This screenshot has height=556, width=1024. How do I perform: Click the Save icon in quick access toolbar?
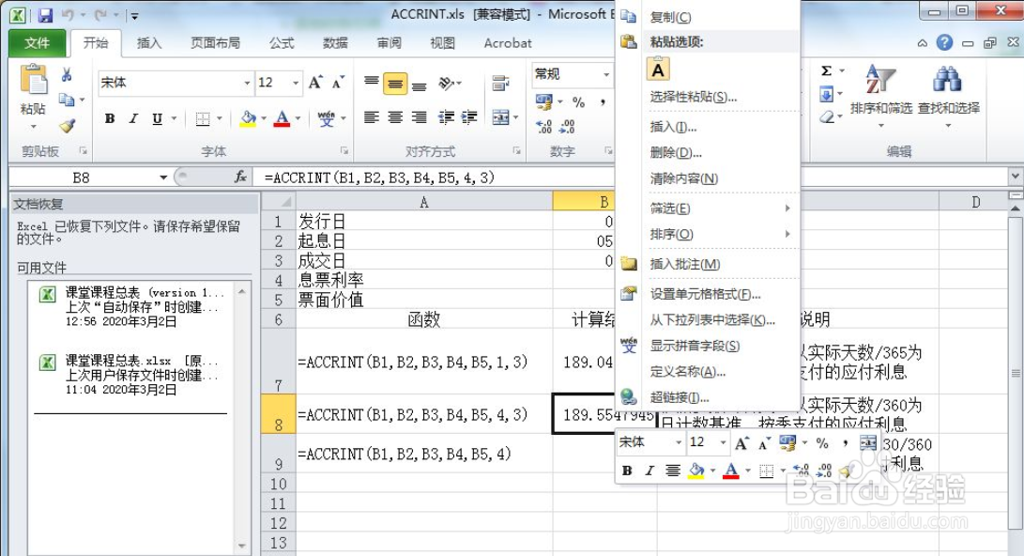(45, 15)
